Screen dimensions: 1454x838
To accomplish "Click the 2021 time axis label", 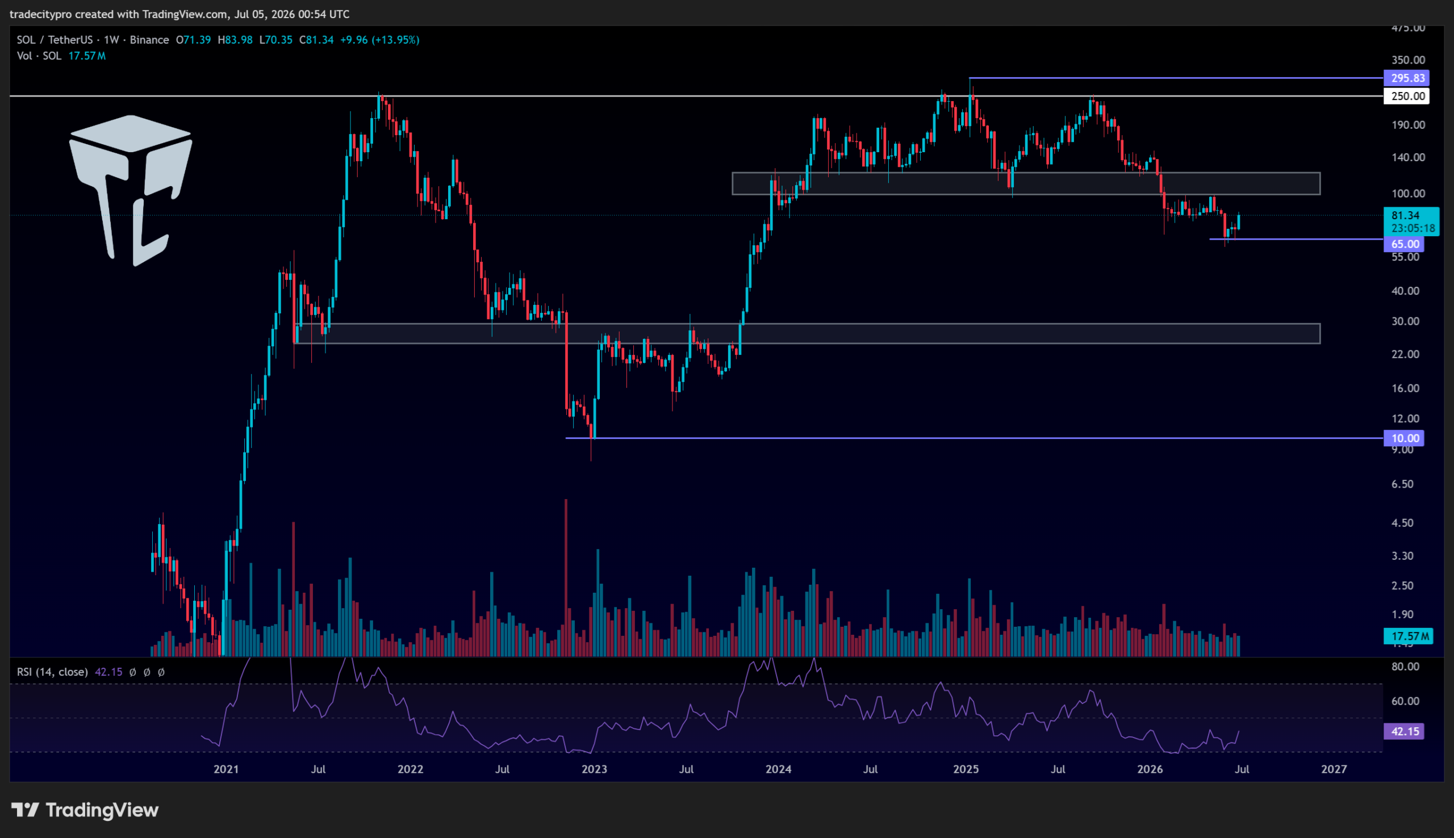I will (225, 769).
